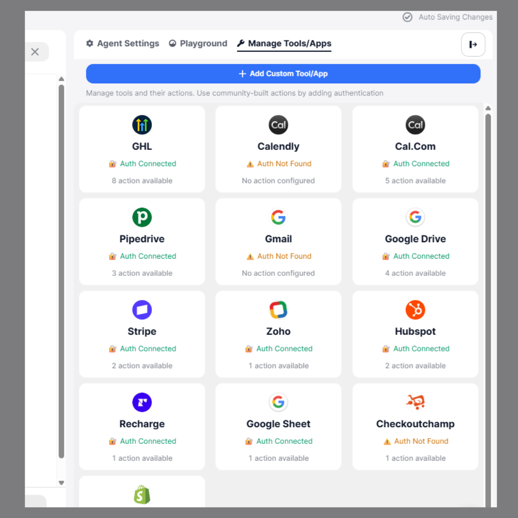Select the GHL app icon
This screenshot has width=518, height=518.
coord(142,125)
